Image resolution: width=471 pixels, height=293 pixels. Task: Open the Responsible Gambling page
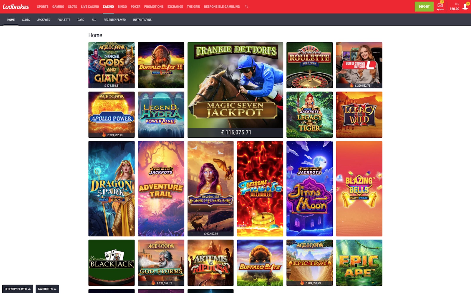222,6
